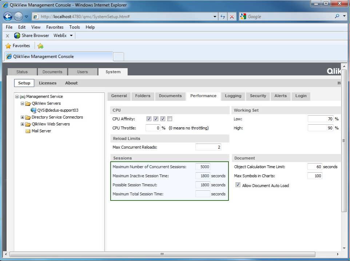This screenshot has height=261, width=350.
Task: Open the Help menu
Action: (90, 27)
